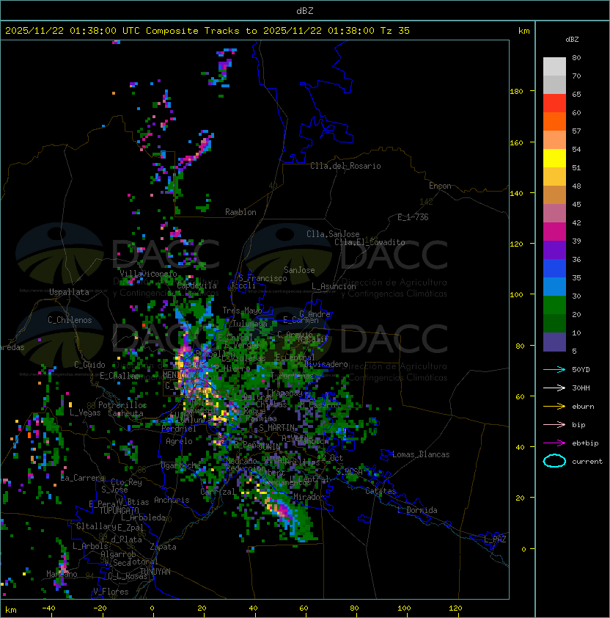Select the red 60-65 dBZ legend swatch

(554, 103)
